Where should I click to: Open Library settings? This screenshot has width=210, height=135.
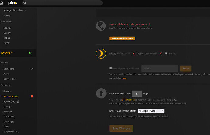pyautogui.click(x=7, y=106)
